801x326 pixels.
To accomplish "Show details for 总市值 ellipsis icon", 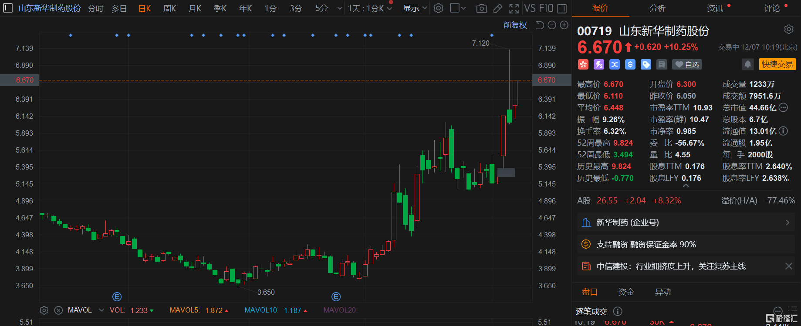I will click(783, 107).
